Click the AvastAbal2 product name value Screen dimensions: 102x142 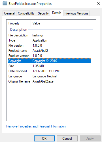[40, 51]
